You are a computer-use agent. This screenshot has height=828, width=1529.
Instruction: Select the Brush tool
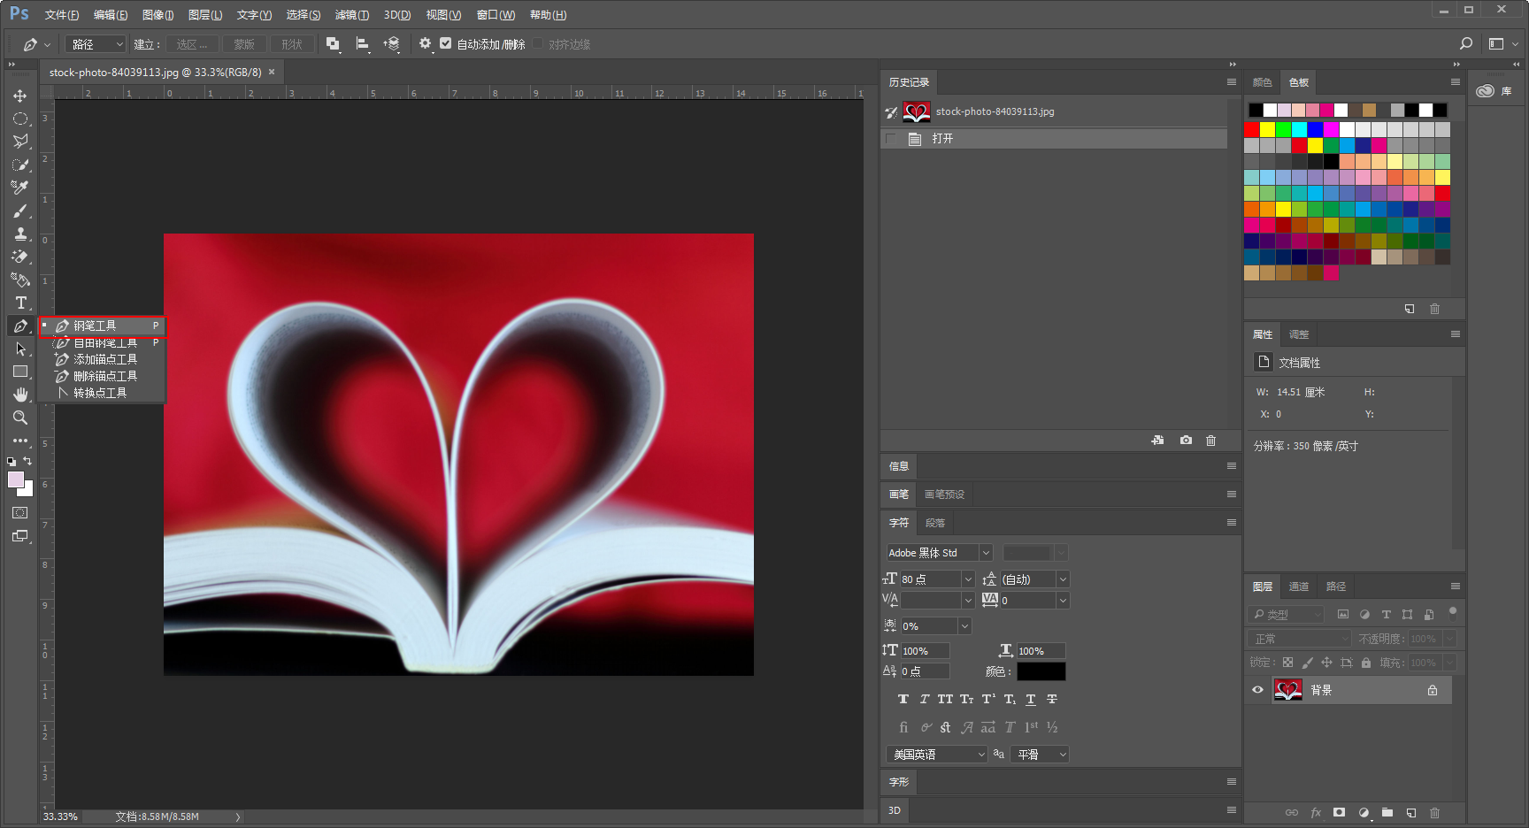19,211
